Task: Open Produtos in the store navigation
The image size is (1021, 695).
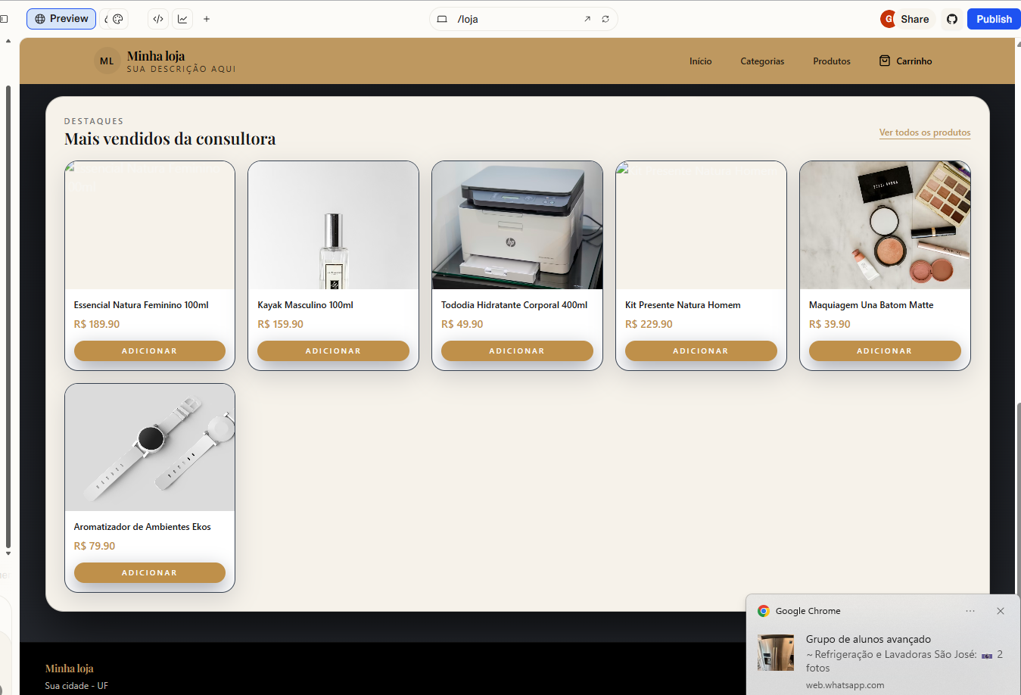Action: pyautogui.click(x=832, y=61)
